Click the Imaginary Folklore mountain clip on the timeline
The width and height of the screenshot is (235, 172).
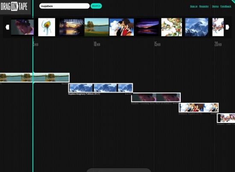click(100, 88)
